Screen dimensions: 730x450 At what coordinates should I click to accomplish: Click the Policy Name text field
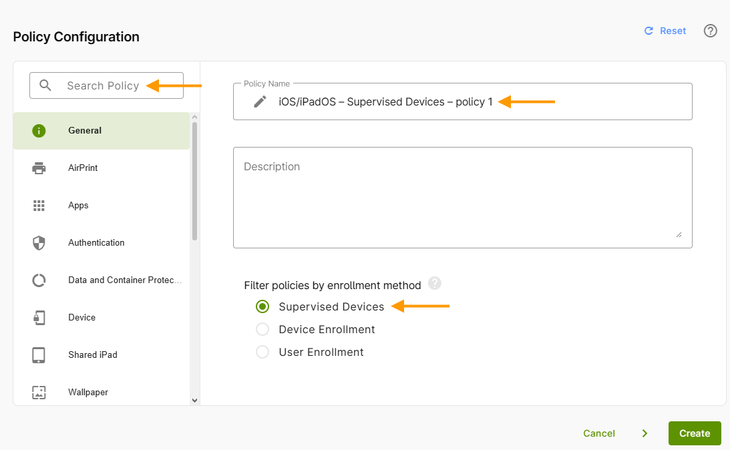coord(463,101)
